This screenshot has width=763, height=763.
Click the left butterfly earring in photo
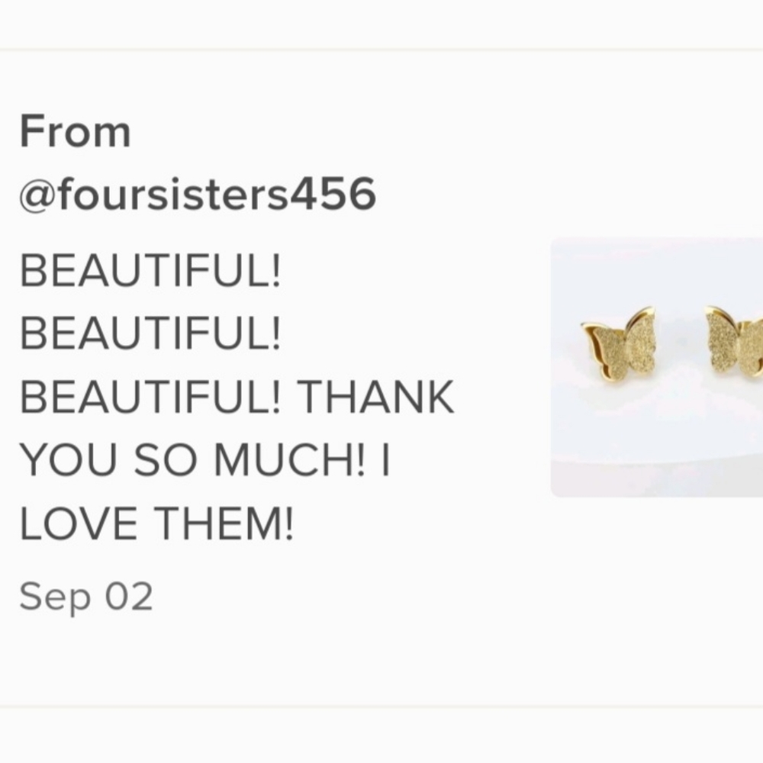tap(619, 343)
